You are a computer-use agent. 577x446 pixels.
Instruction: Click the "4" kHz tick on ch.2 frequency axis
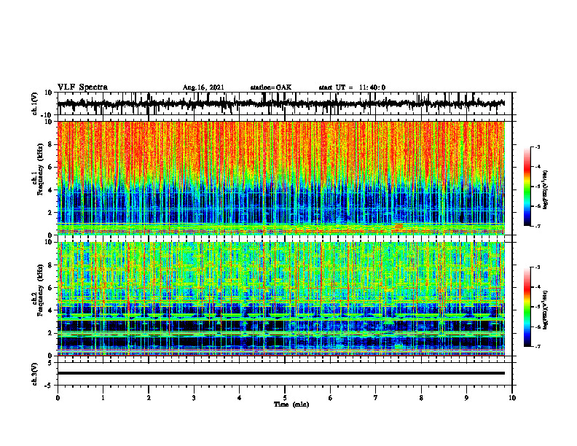pos(50,310)
